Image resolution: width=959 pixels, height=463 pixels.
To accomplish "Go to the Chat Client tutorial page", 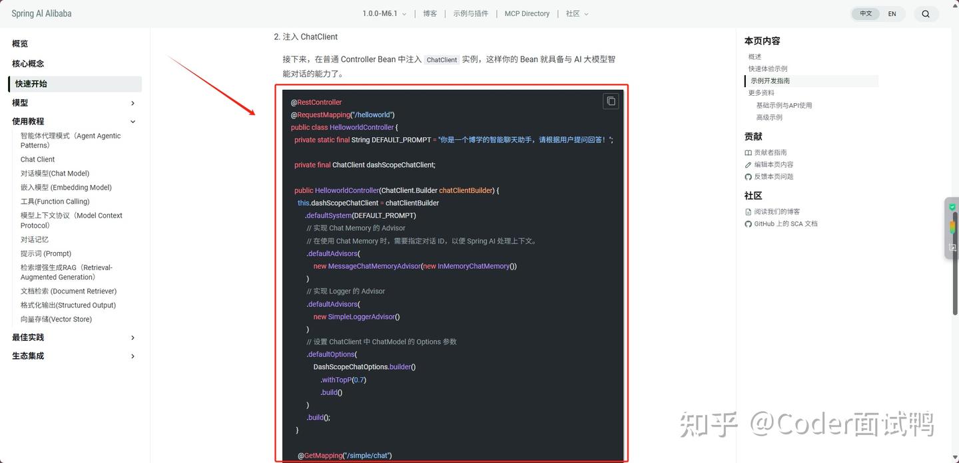I will (37, 160).
